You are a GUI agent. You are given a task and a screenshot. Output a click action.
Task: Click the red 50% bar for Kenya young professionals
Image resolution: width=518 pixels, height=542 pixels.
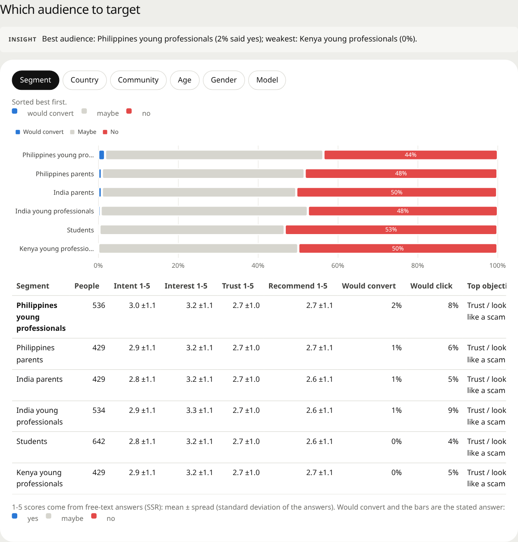[398, 248]
